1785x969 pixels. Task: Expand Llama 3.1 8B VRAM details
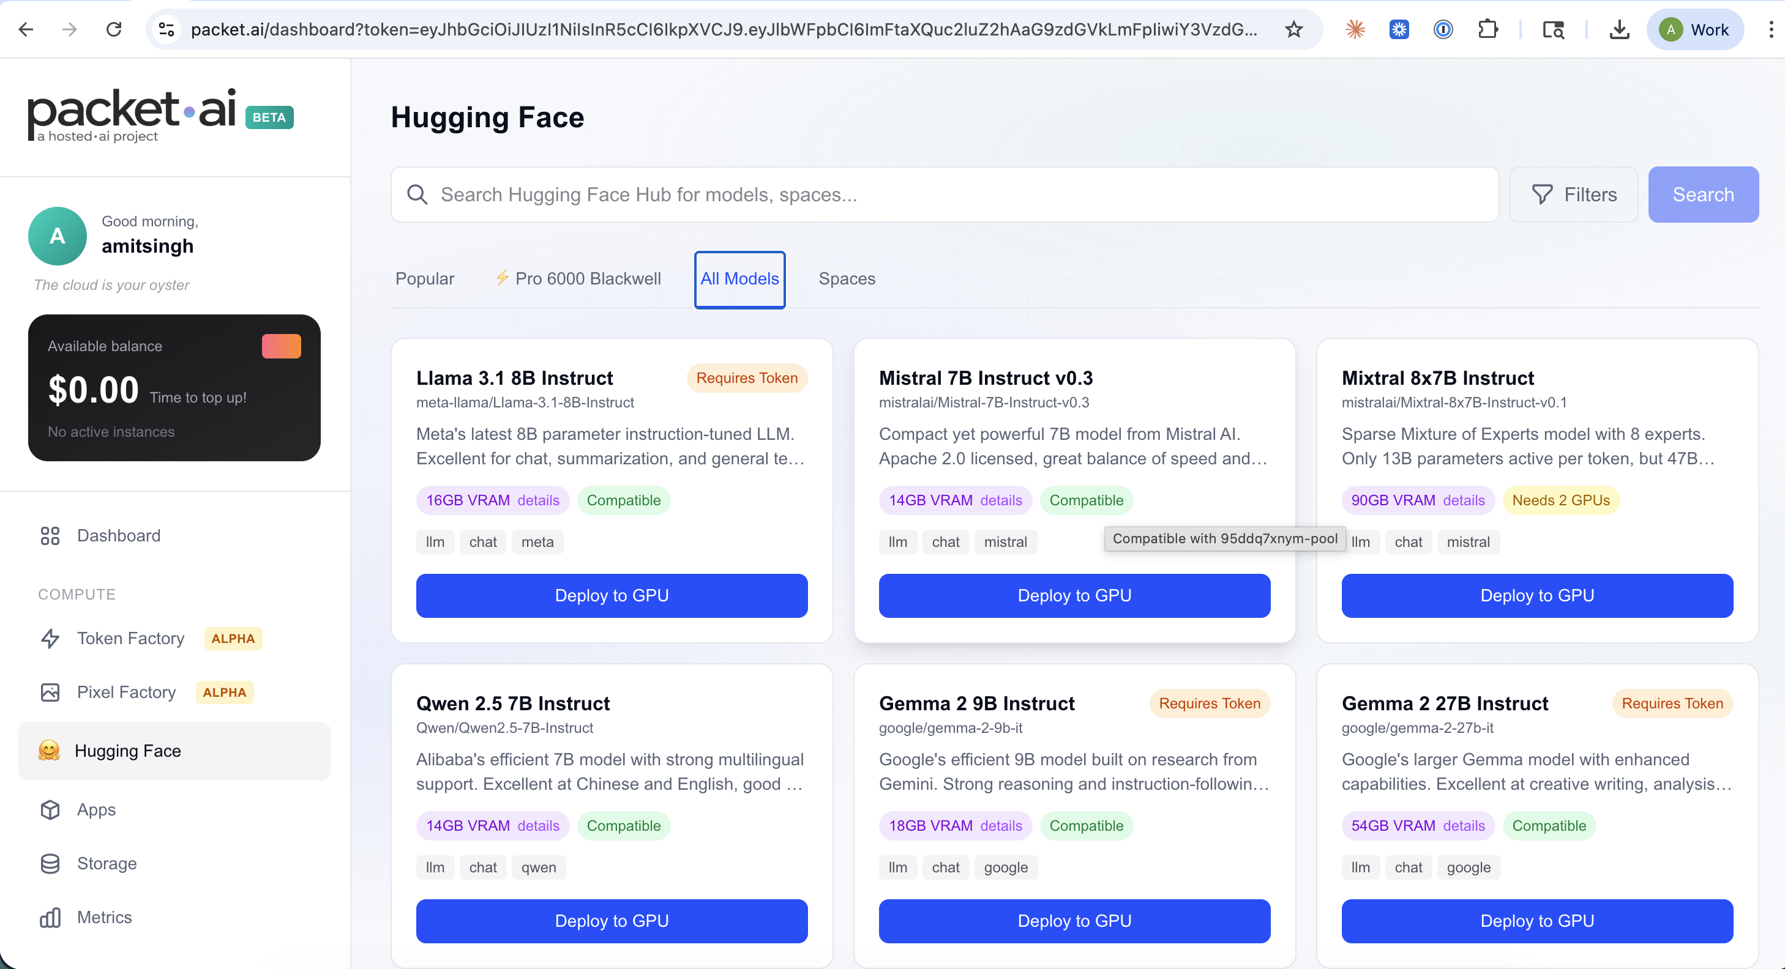[x=537, y=500]
